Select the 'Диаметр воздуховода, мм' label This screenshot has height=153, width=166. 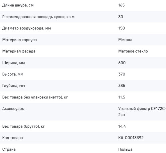[x=27, y=28]
